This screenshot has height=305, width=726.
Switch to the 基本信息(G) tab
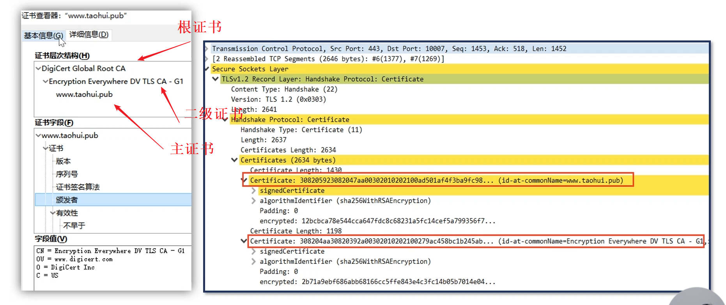(x=43, y=35)
